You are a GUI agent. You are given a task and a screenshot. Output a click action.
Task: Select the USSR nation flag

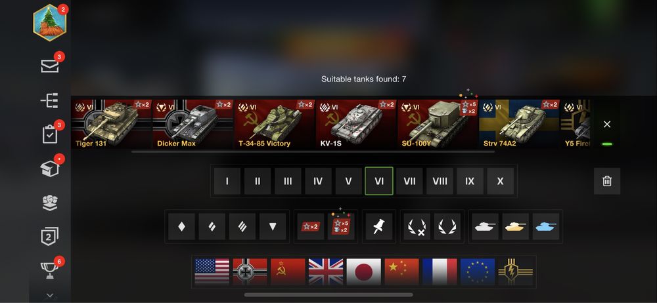point(288,272)
